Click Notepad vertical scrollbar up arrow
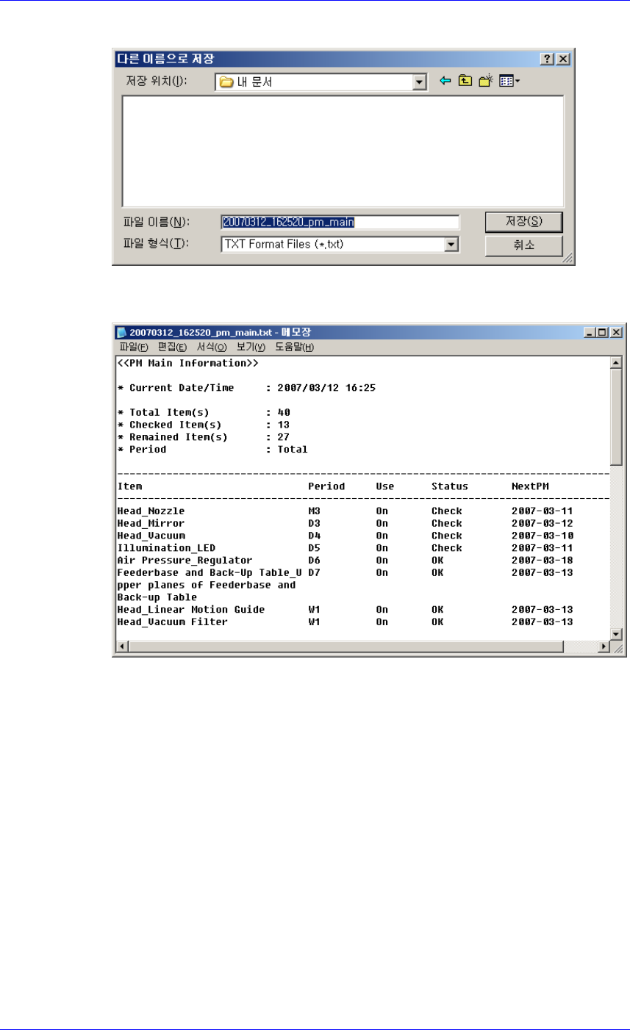Screen dimensions: 630x1030 617,364
